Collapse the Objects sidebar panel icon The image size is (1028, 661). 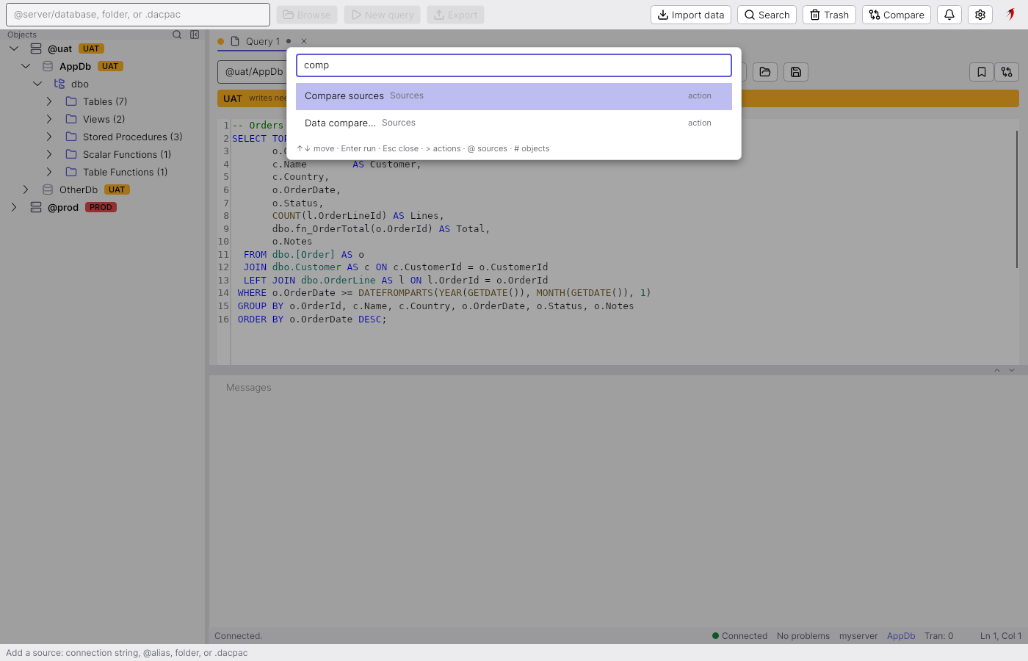[195, 35]
